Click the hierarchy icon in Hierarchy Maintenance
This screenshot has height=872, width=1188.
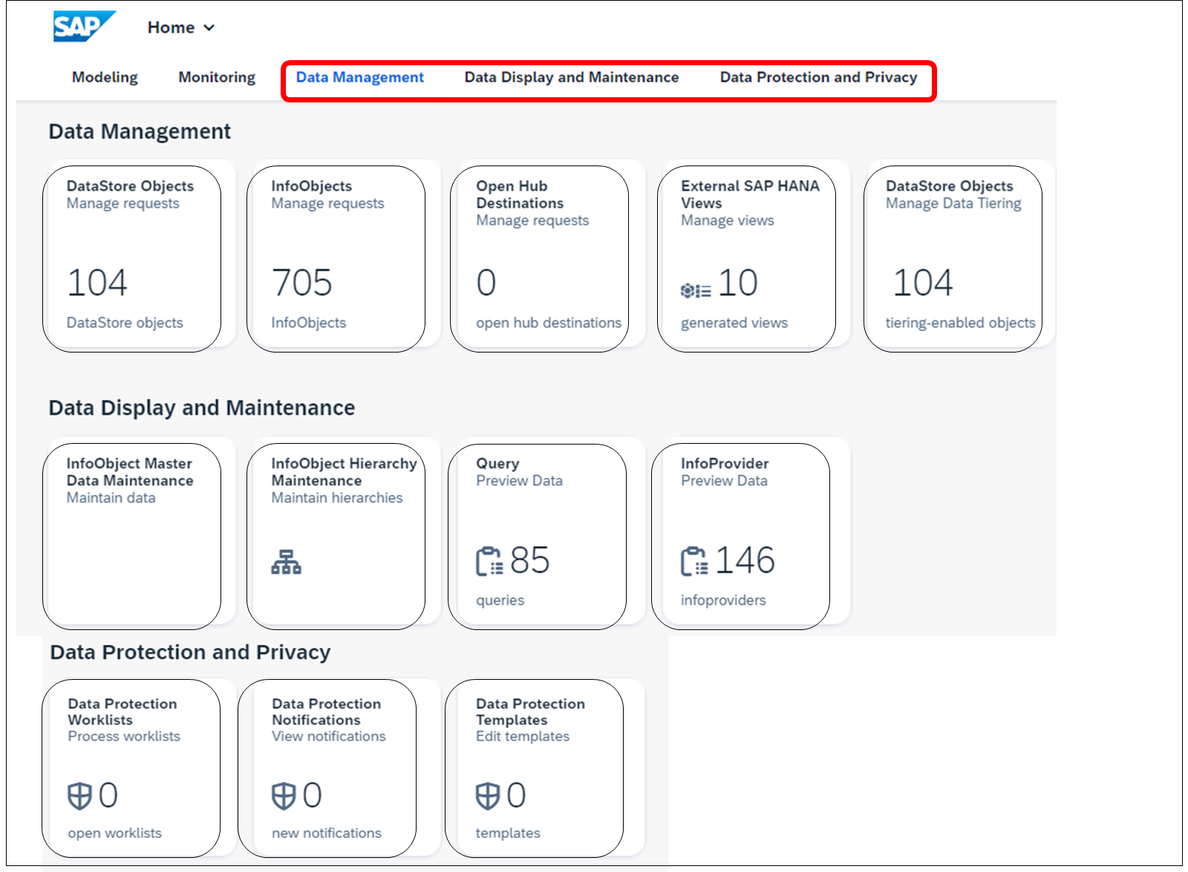[286, 562]
